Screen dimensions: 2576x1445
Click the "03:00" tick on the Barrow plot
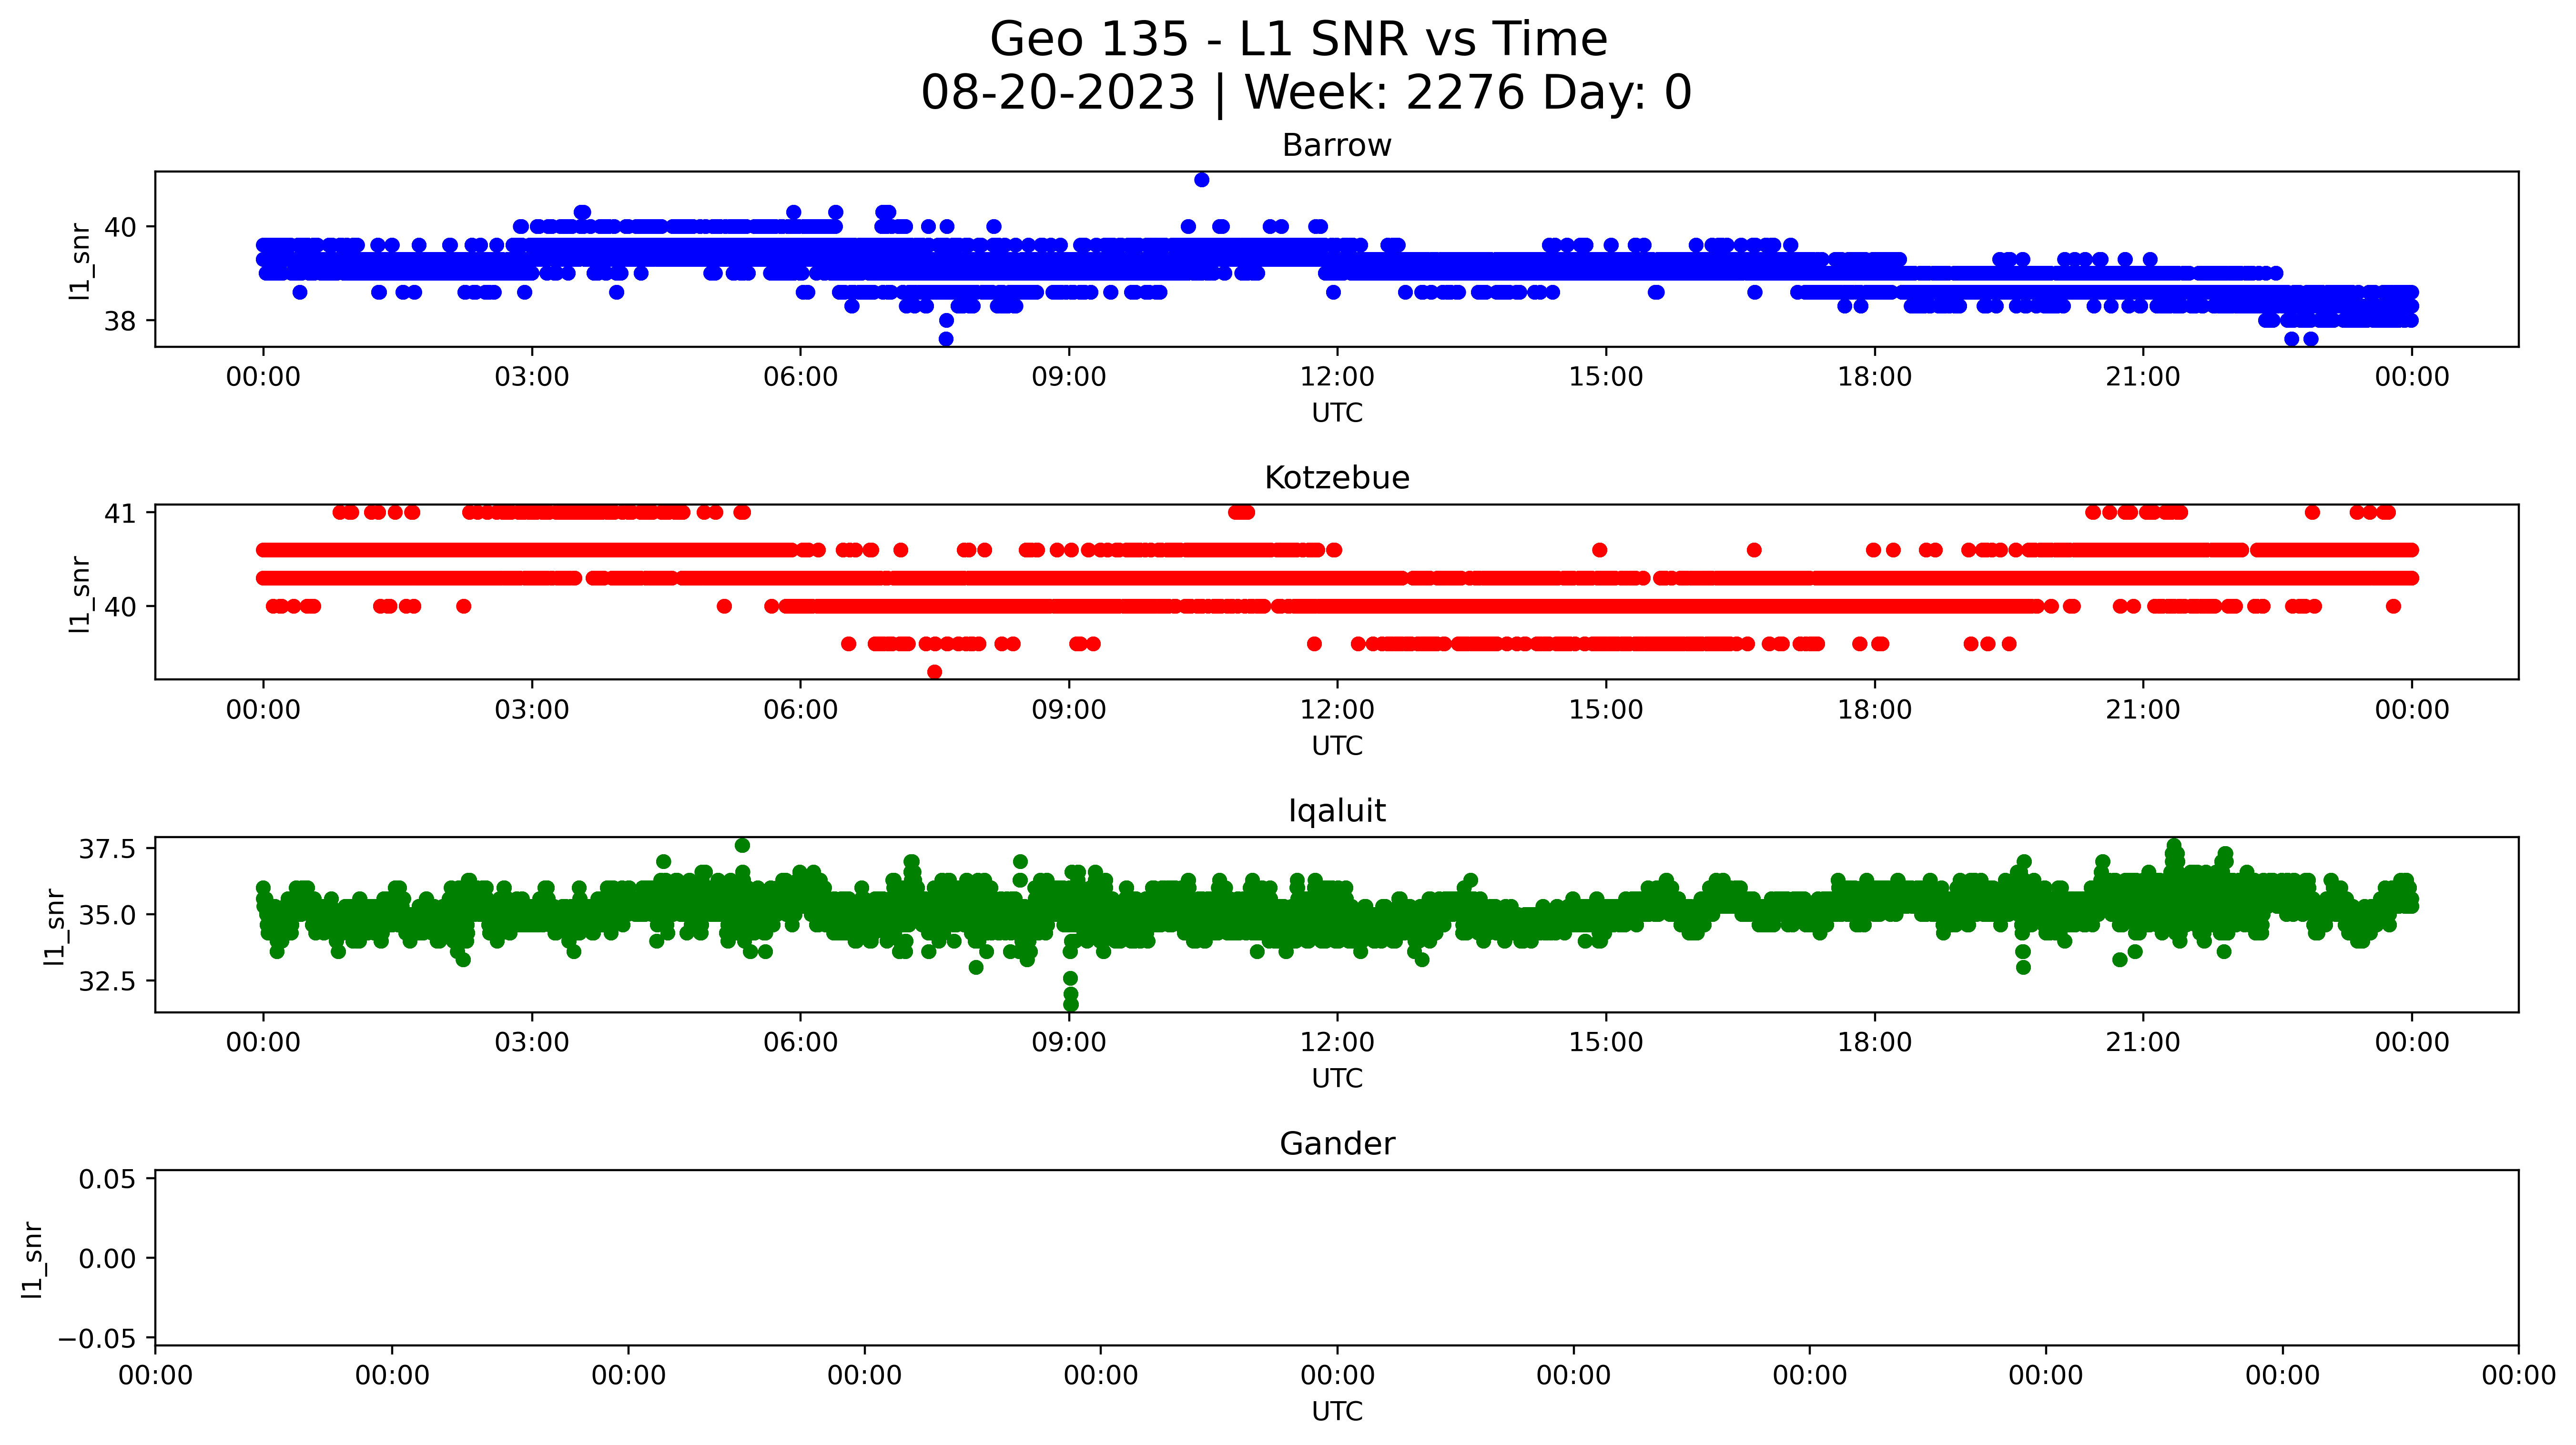click(x=532, y=378)
